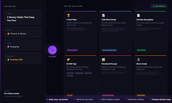
Task: Click the 5 Viral Titles description about clickbait-optimized titles
Action: click(x=79, y=24)
